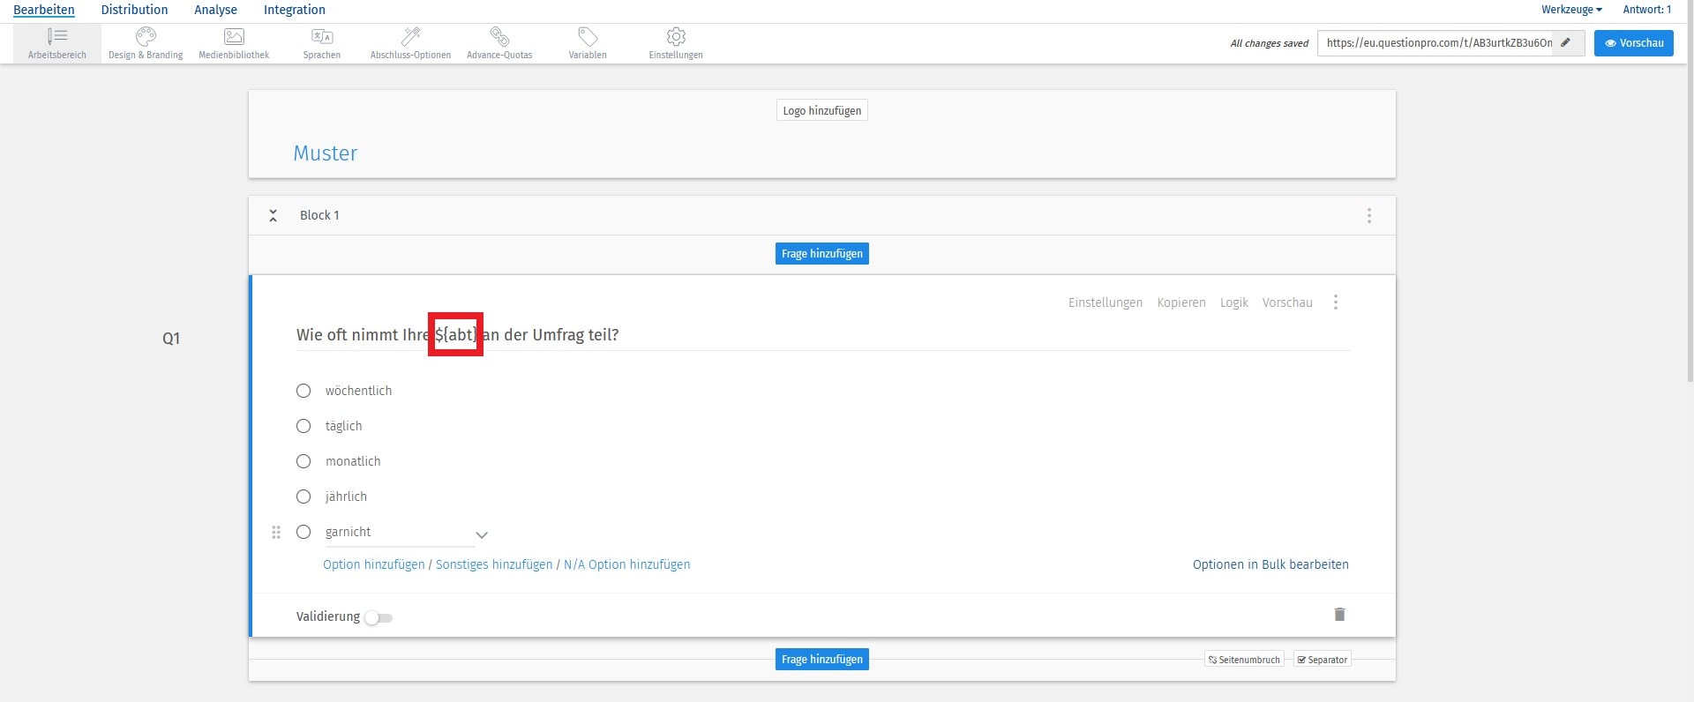Select the monatlich radio button
Screen dimensions: 1694x702
pos(304,461)
